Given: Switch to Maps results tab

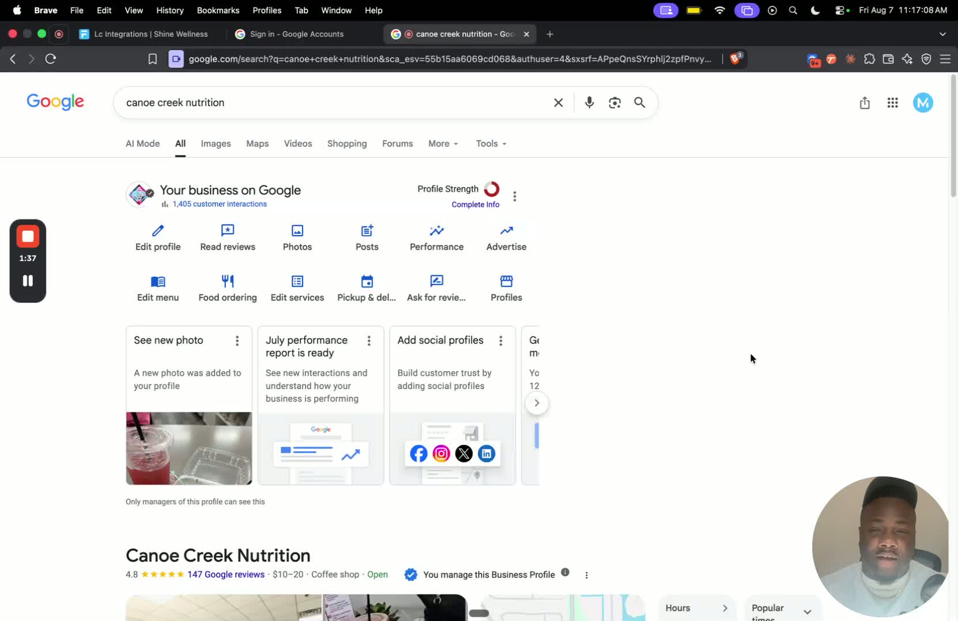Looking at the screenshot, I should [258, 143].
